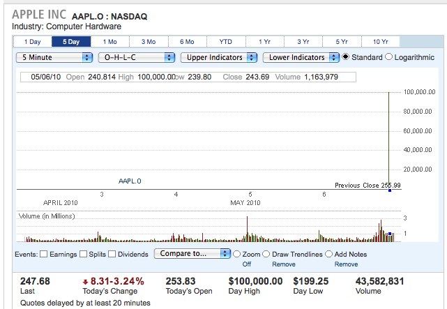Click the Industry: Computer Hardware text

point(66,27)
